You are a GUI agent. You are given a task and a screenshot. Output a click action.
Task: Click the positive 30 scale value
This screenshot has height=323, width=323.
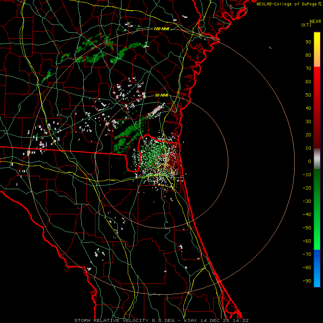pos(308,122)
